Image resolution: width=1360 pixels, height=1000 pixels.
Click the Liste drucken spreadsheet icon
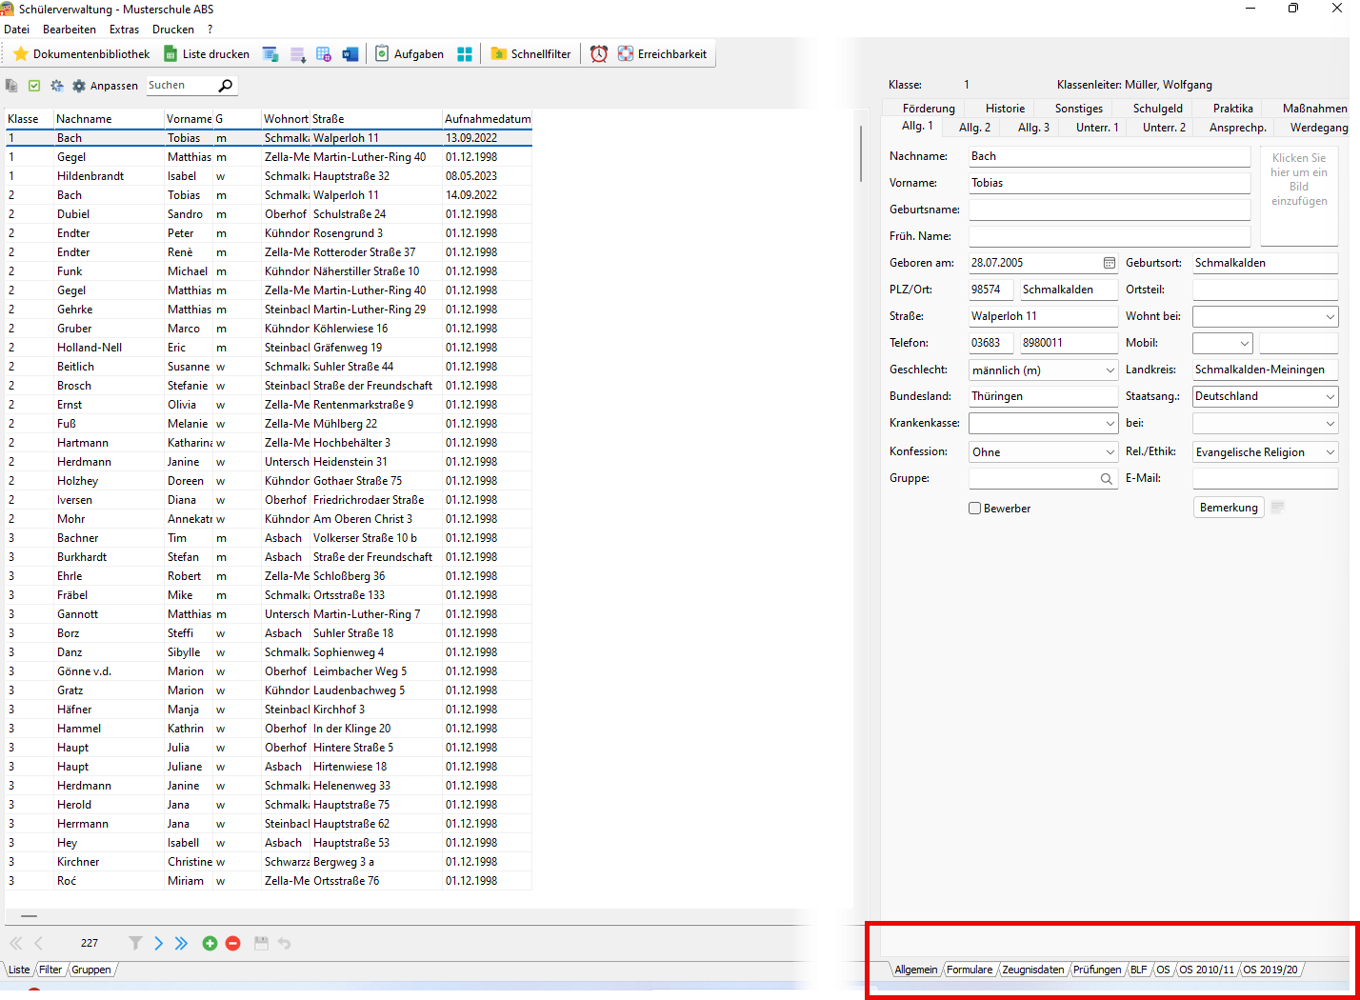pos(170,54)
